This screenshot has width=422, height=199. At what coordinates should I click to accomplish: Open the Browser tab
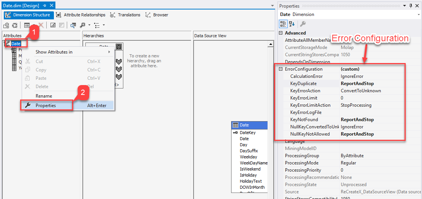pos(157,15)
